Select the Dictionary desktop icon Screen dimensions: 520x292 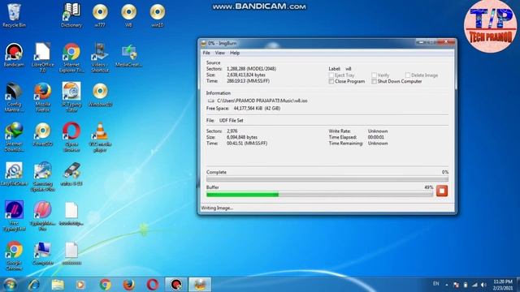coord(71,15)
